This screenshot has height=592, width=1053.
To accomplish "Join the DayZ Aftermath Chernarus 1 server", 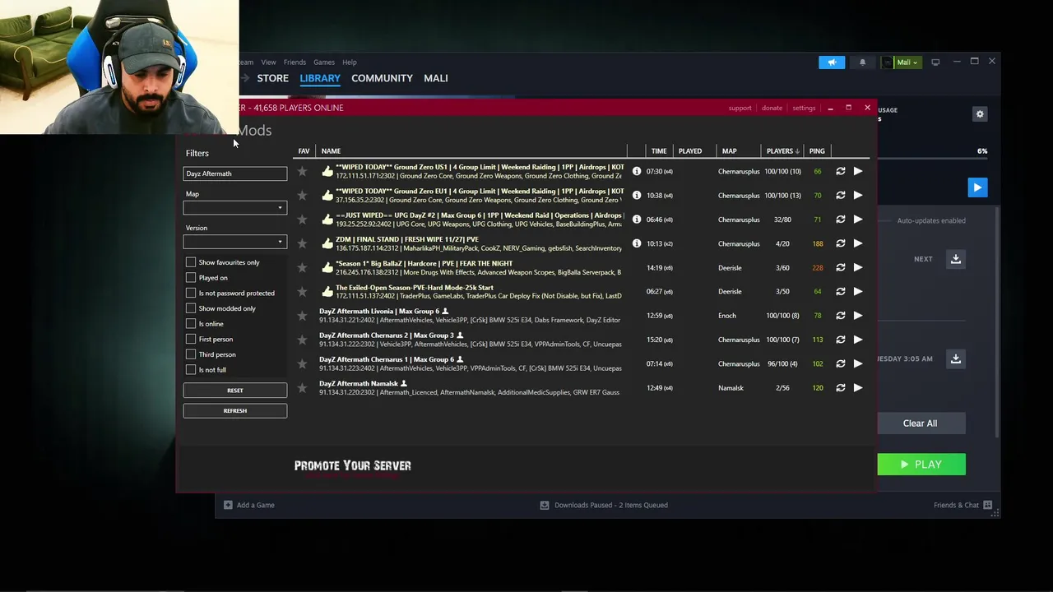I will tap(858, 363).
